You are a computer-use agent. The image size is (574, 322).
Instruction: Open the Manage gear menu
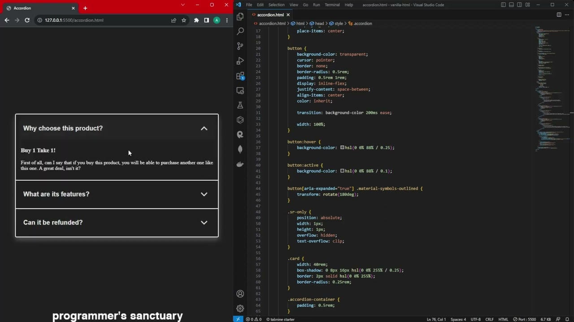[x=240, y=309]
